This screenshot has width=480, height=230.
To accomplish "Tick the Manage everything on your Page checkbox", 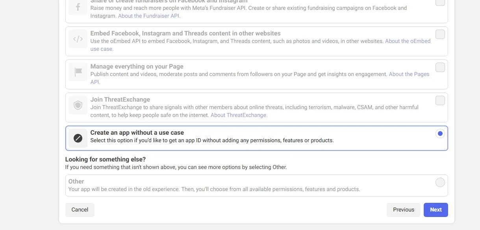I will pos(440,67).
